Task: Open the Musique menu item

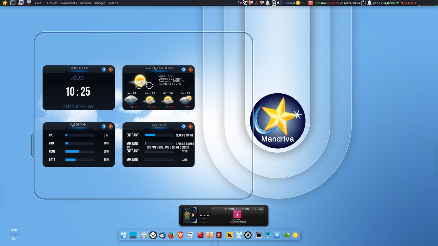Action: 86,3
